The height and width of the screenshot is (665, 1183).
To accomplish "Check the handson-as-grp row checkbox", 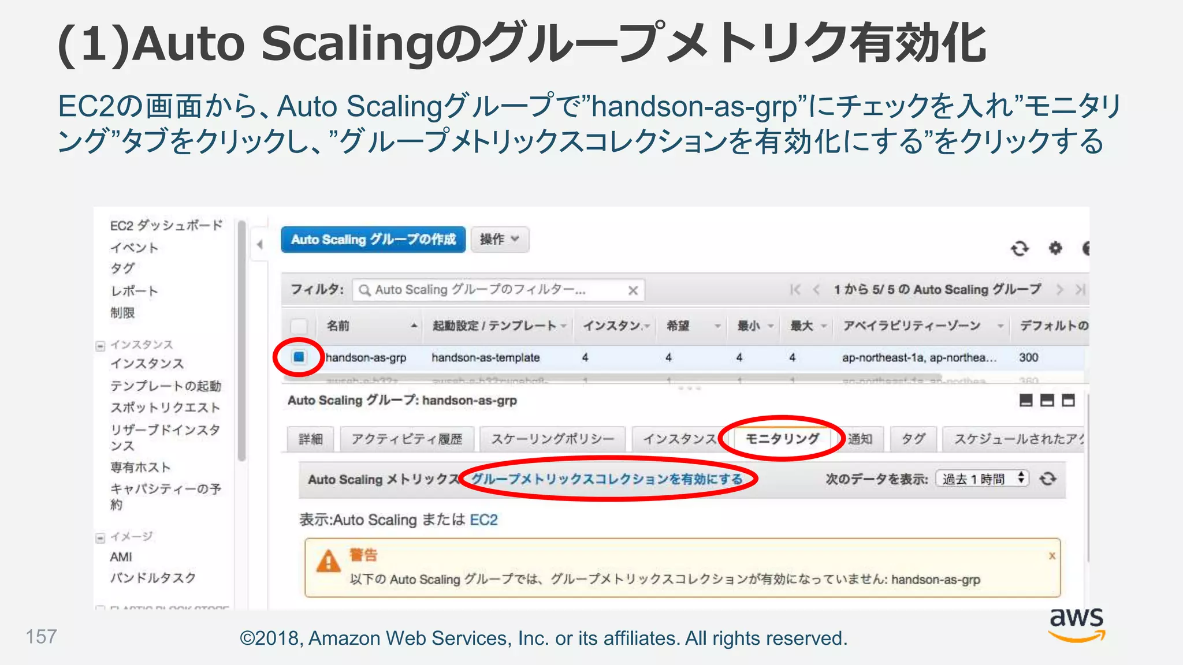I will 299,357.
